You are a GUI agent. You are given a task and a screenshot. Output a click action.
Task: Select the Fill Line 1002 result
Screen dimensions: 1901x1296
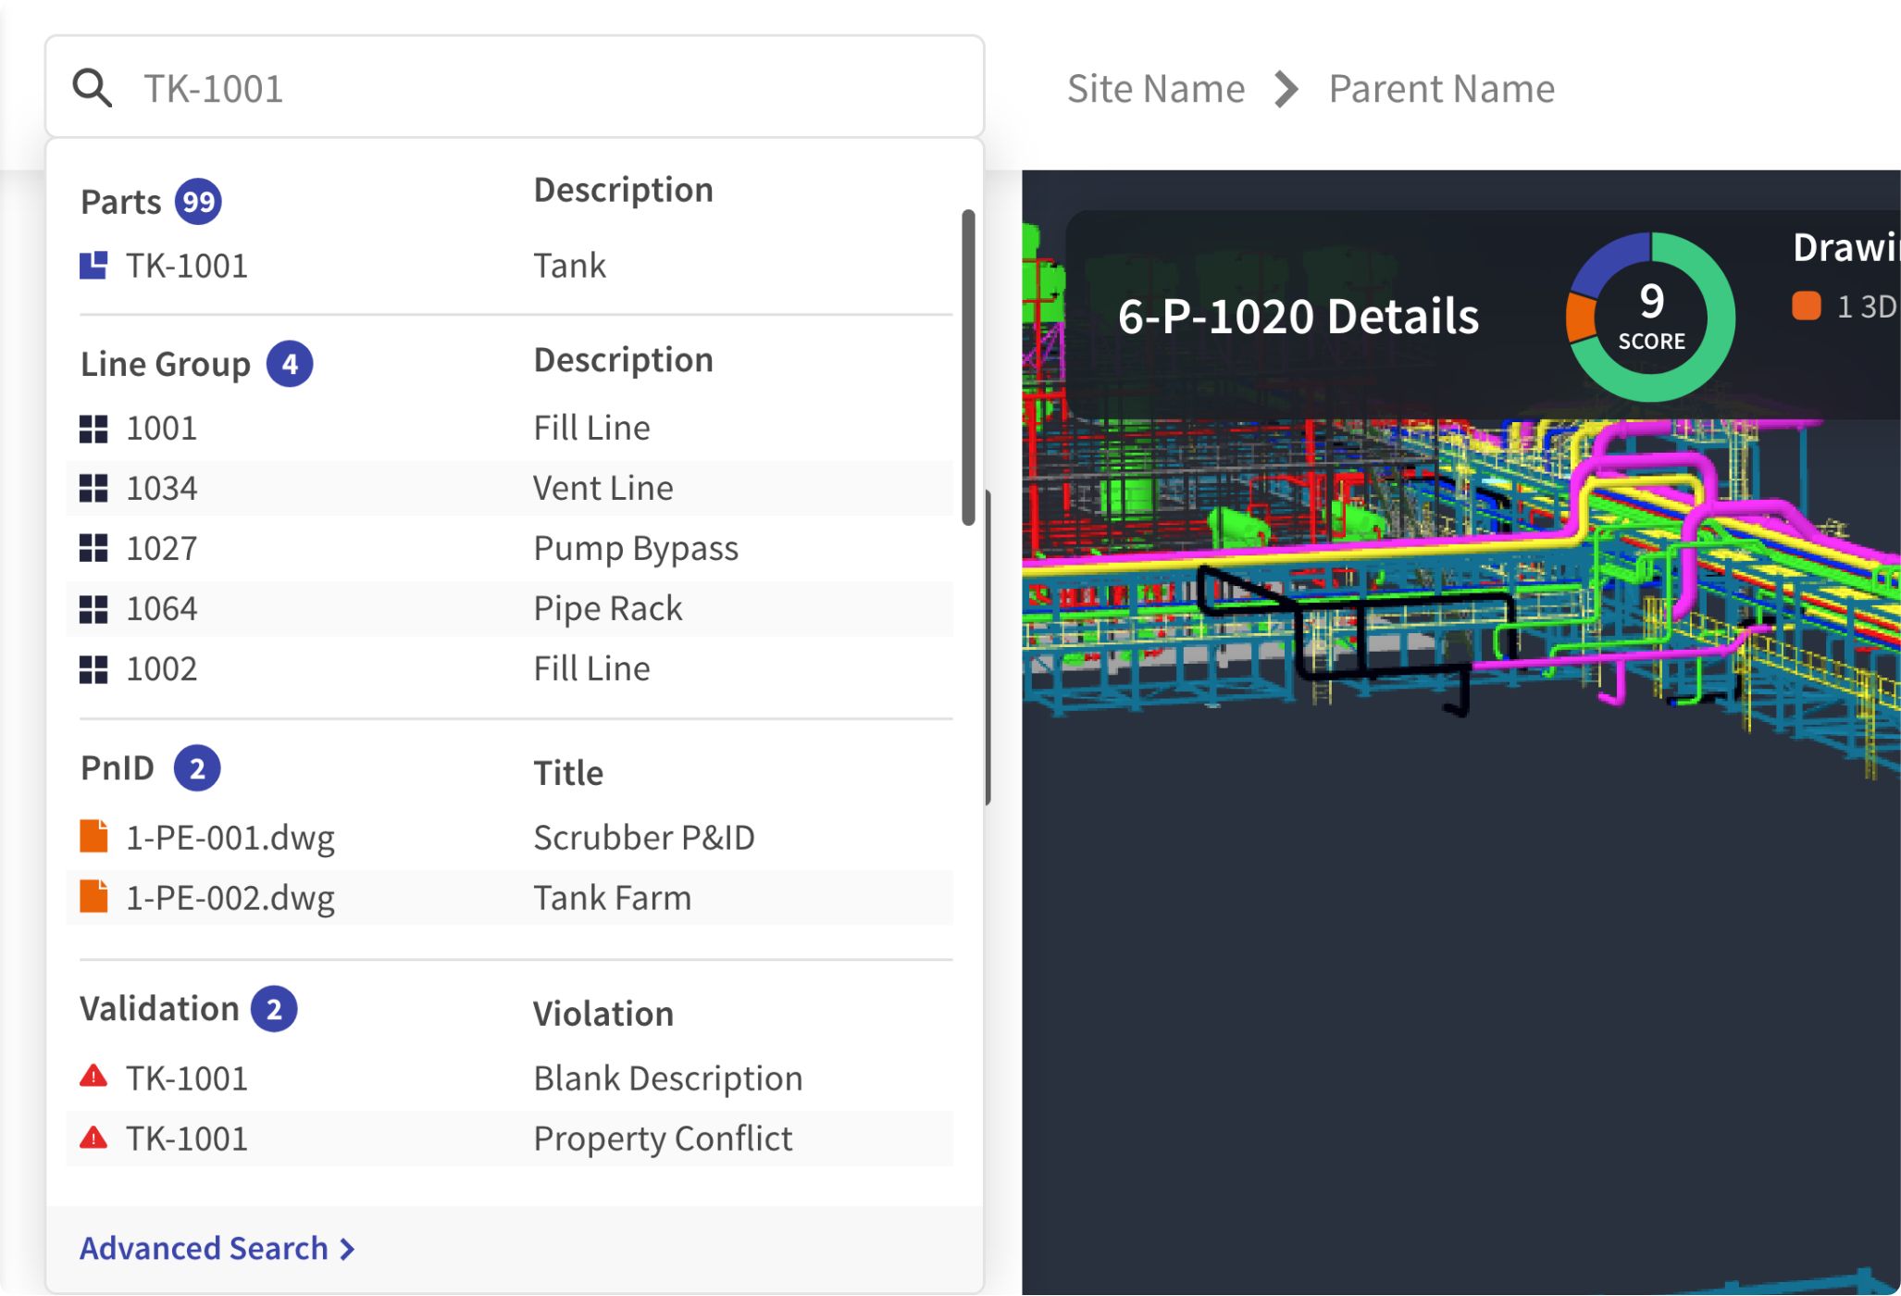[x=370, y=667]
